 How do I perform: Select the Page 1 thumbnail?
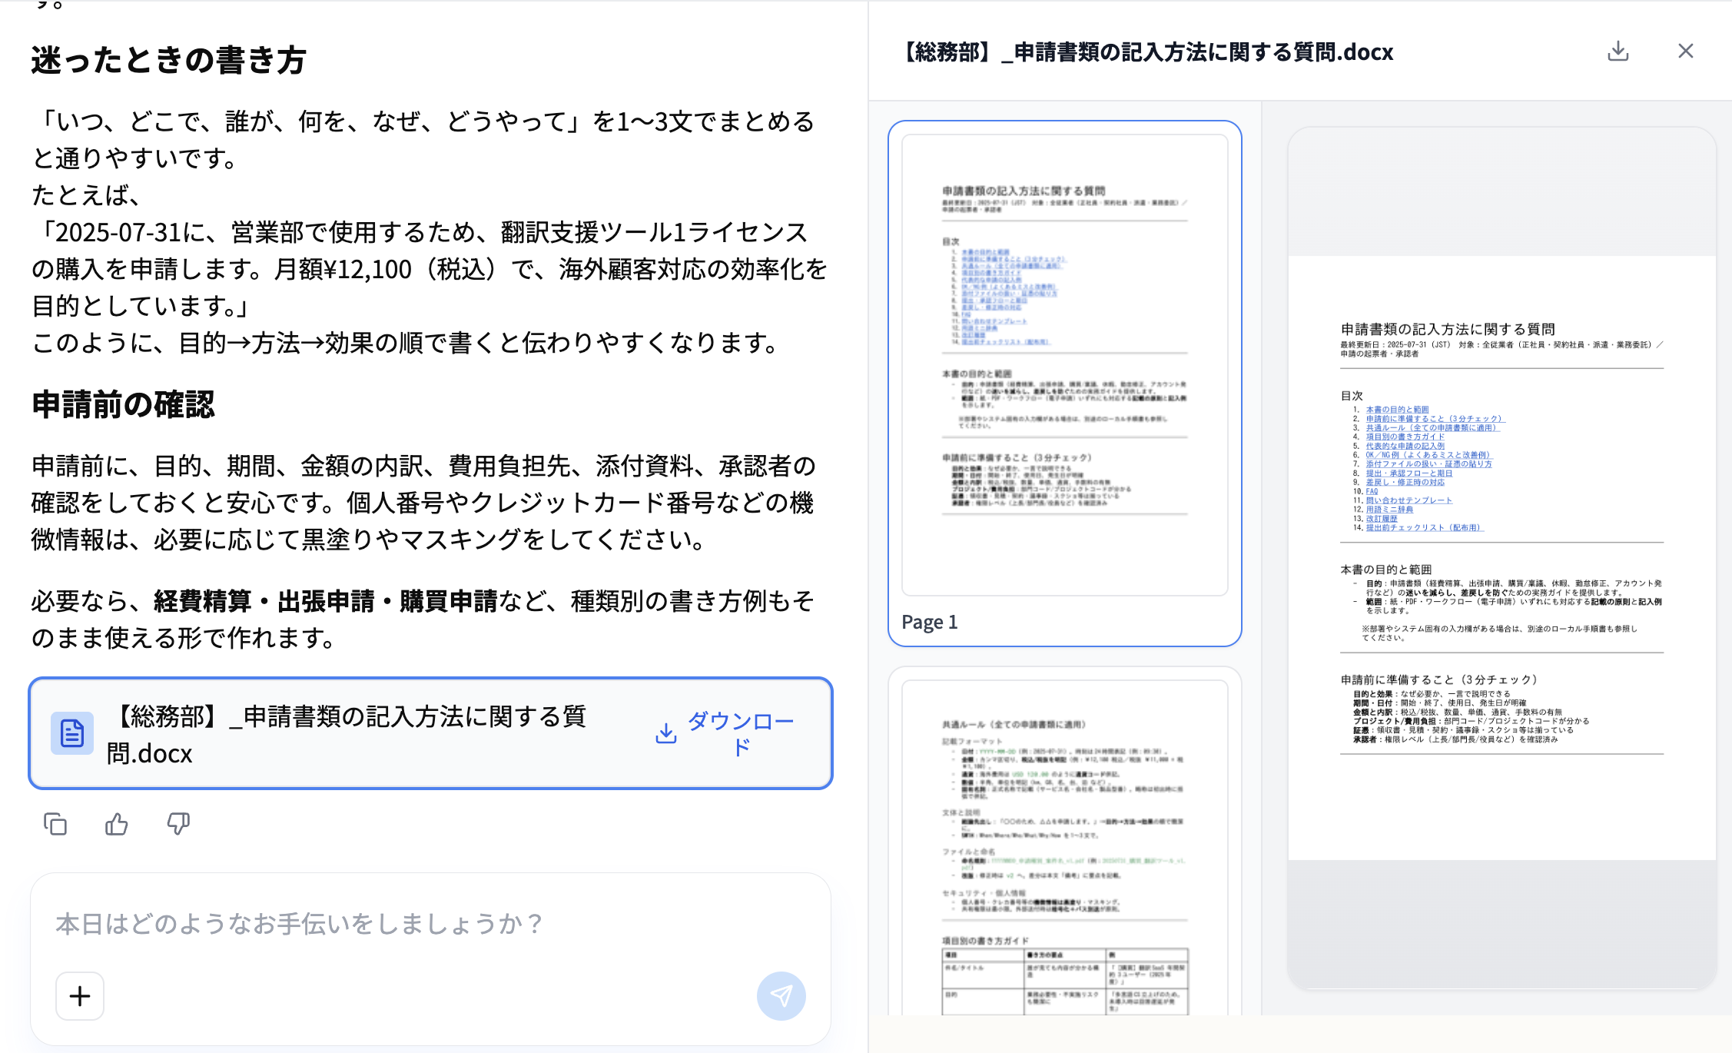point(1064,383)
